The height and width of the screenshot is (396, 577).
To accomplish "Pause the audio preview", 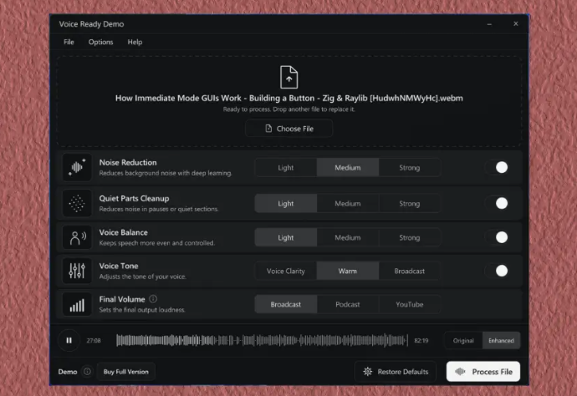I will 69,341.
